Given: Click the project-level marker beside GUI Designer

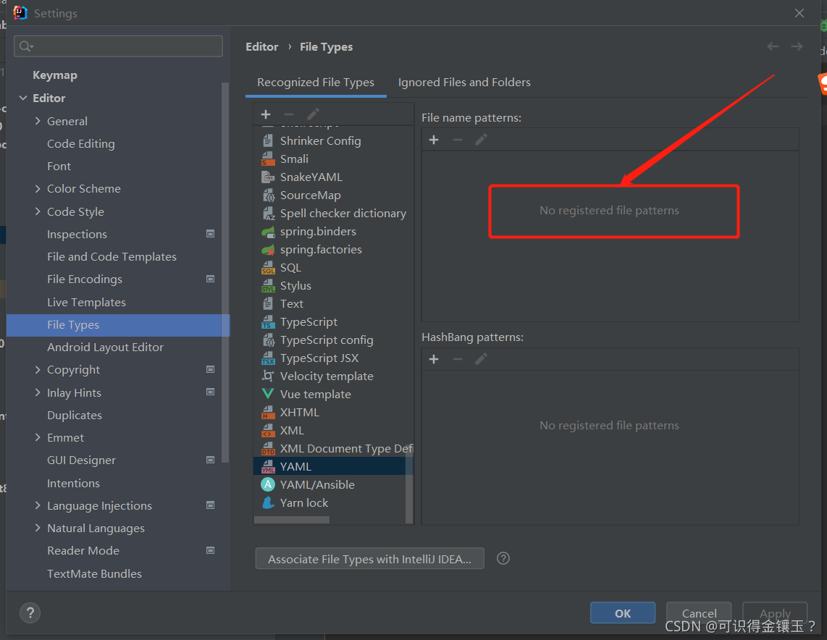Looking at the screenshot, I should (x=211, y=460).
